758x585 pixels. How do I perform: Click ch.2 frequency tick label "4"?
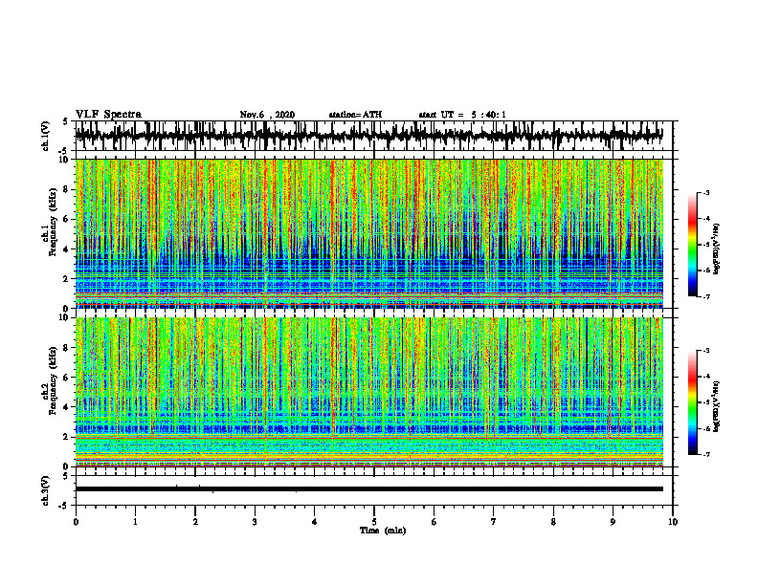click(x=67, y=407)
